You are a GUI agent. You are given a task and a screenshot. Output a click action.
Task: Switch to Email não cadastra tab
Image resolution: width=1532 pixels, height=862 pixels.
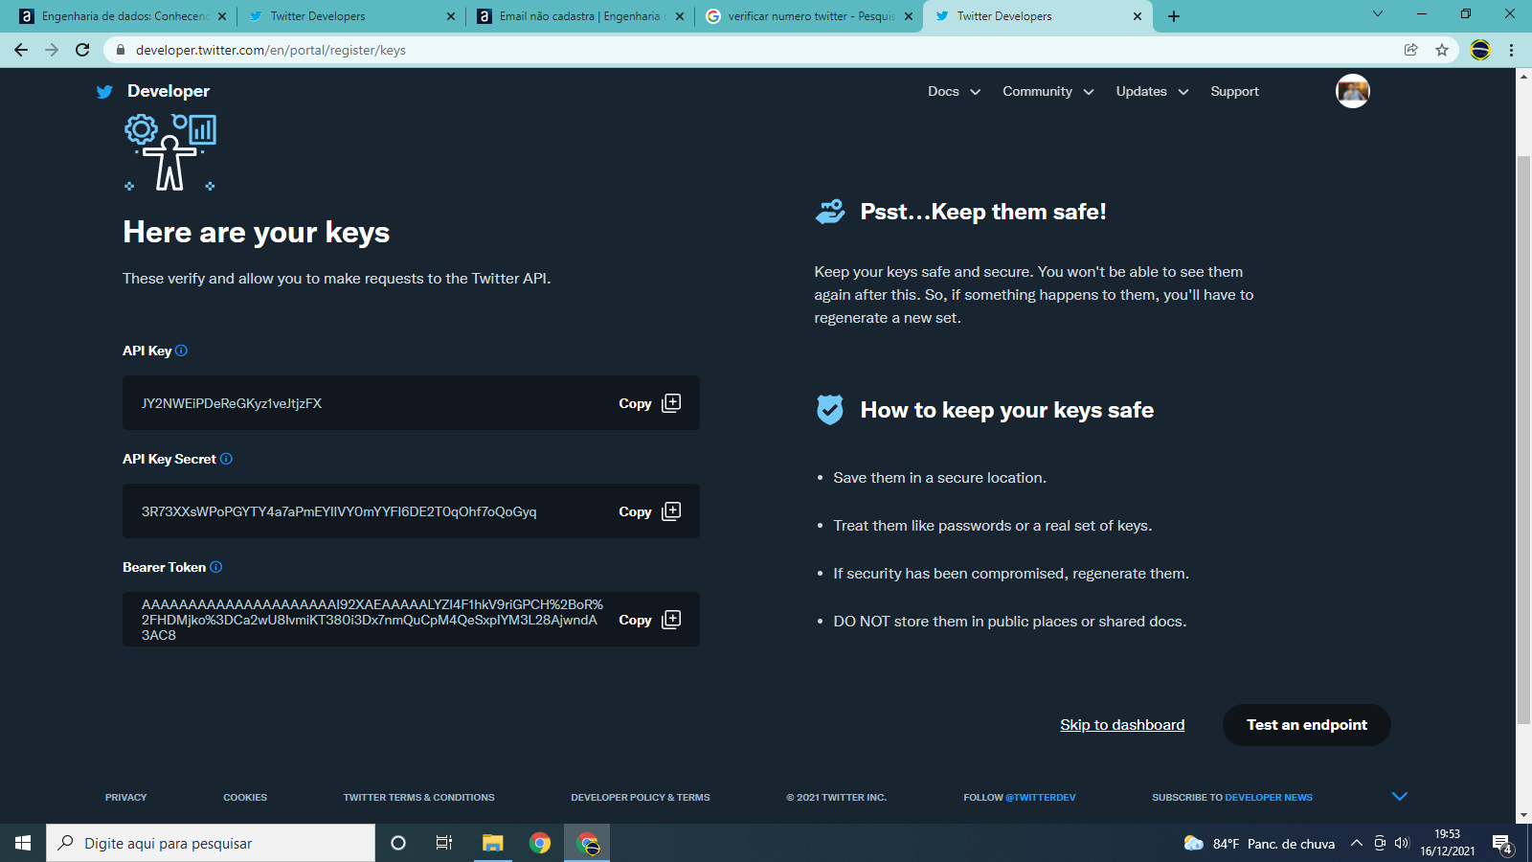pyautogui.click(x=579, y=16)
